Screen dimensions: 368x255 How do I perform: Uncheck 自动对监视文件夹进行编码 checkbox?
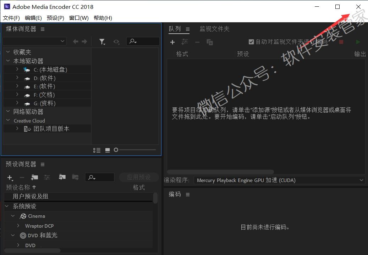(x=251, y=42)
